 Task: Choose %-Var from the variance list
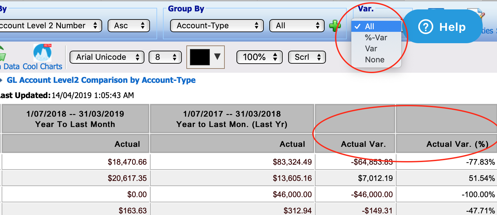tap(376, 37)
